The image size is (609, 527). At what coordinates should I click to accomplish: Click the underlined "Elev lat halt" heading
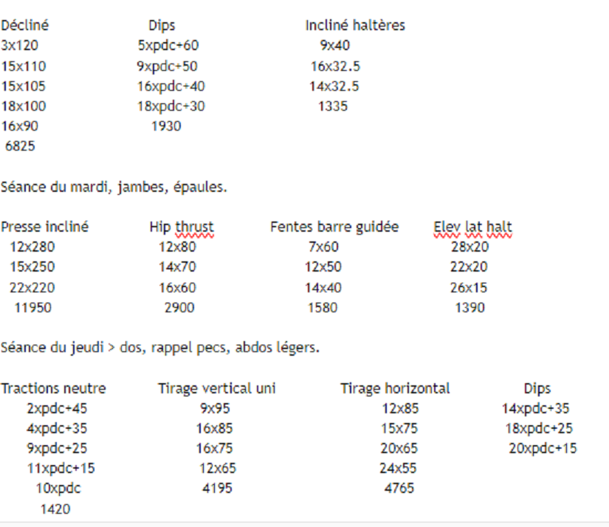coord(472,227)
